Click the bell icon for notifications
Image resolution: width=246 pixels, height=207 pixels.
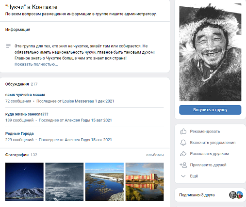[183, 143]
